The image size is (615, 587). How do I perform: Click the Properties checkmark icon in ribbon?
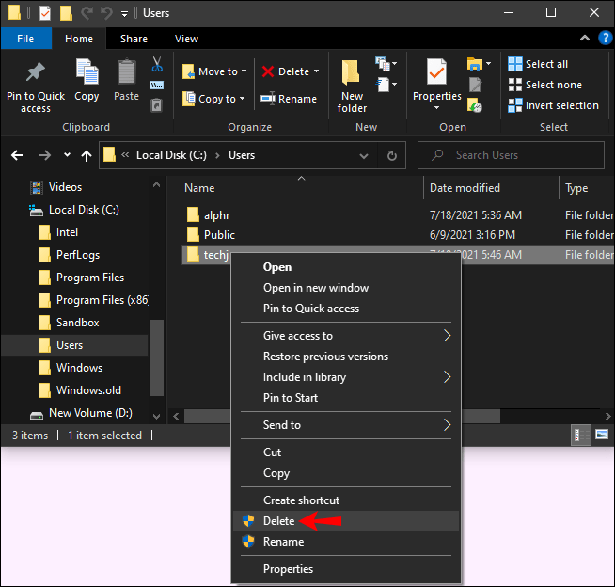point(436,72)
